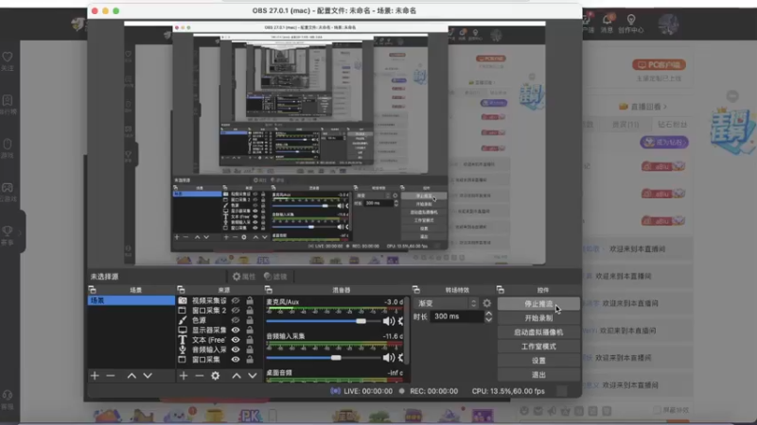The width and height of the screenshot is (757, 425).
Task: Expand 直播回顾 chevron on the webpage
Action: click(665, 107)
